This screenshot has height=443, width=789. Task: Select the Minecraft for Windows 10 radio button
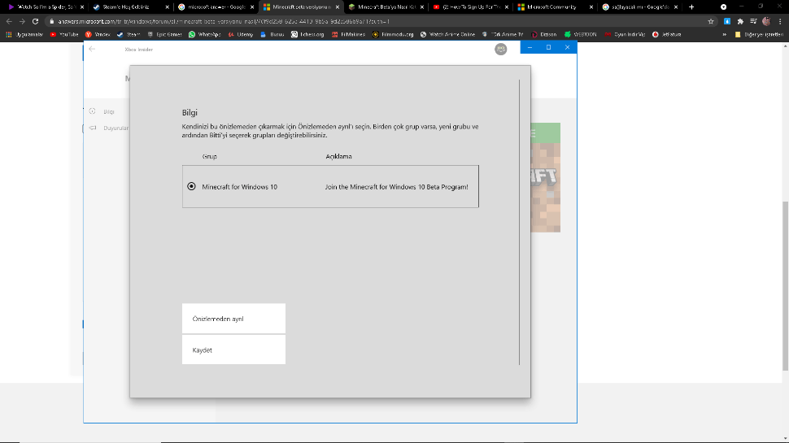tap(191, 187)
